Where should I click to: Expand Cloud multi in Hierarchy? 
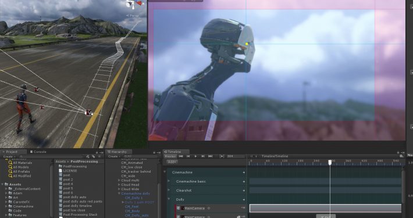(x=119, y=180)
